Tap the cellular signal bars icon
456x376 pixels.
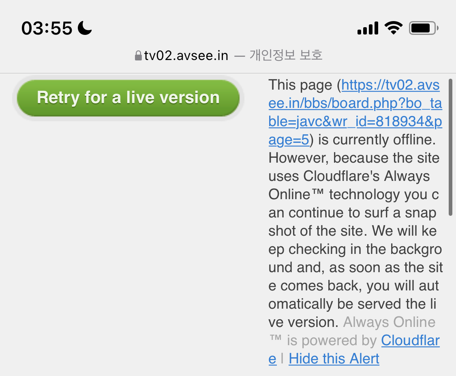point(368,28)
